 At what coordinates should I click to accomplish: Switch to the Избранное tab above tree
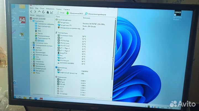(40, 16)
